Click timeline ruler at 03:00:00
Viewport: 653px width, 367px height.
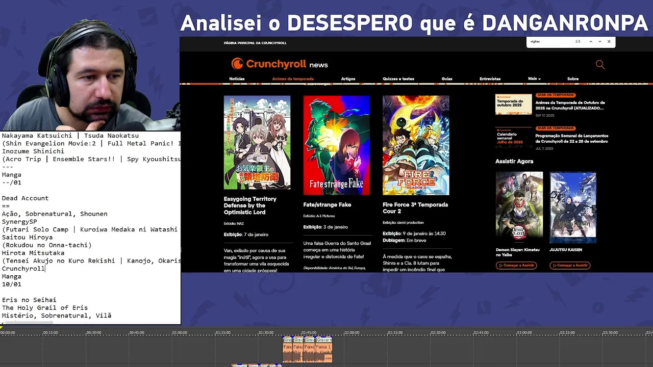pos(524,333)
